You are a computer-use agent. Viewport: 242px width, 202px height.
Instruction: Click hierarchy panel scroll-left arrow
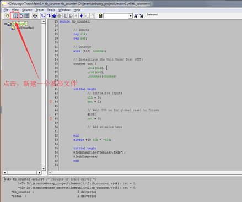click(5, 173)
